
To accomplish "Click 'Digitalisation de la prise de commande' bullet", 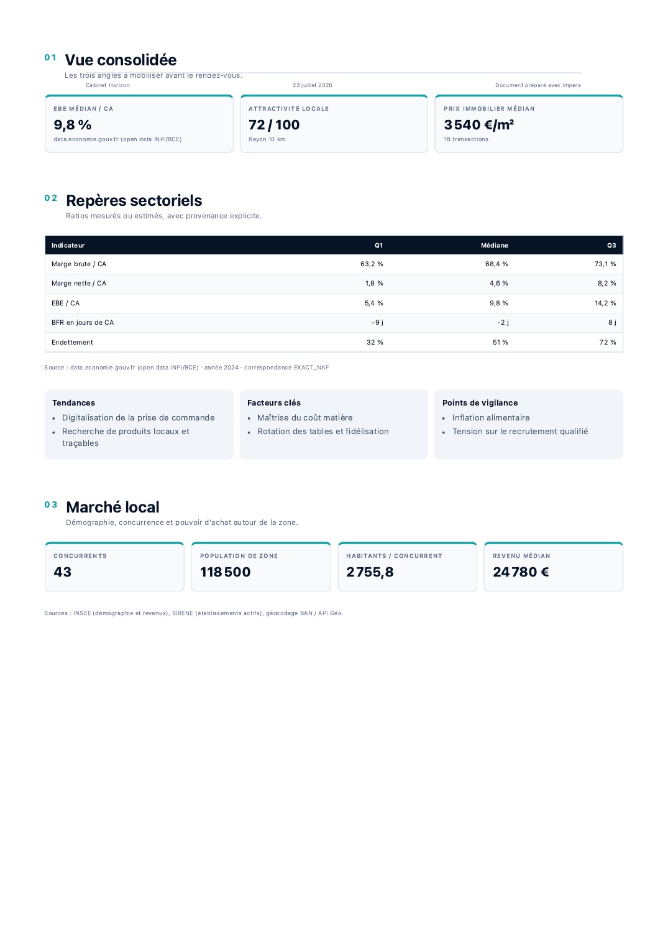I will (138, 418).
